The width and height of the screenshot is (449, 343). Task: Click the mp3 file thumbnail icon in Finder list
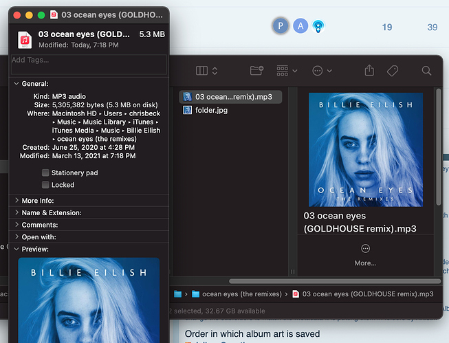pyautogui.click(x=187, y=97)
